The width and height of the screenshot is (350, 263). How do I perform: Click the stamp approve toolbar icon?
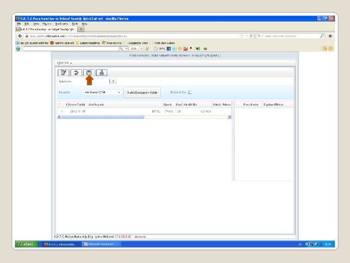(102, 73)
